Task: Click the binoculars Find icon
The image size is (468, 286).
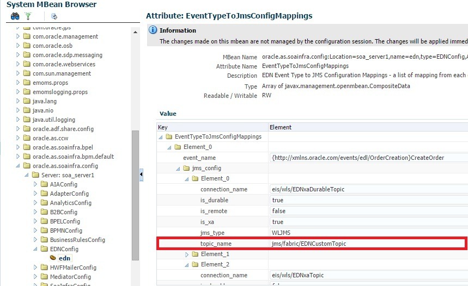Action: pos(15,16)
